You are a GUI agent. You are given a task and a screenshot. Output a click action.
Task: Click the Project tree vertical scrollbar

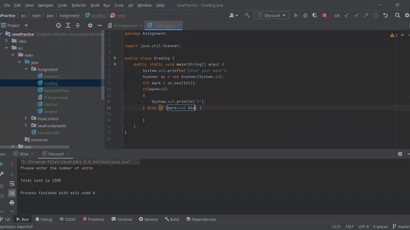(x=102, y=65)
